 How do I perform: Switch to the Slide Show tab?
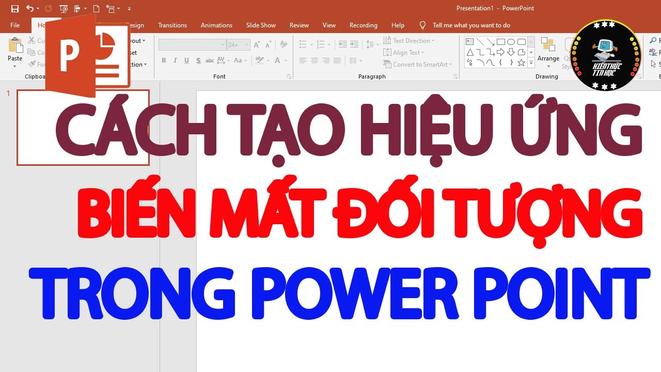261,25
